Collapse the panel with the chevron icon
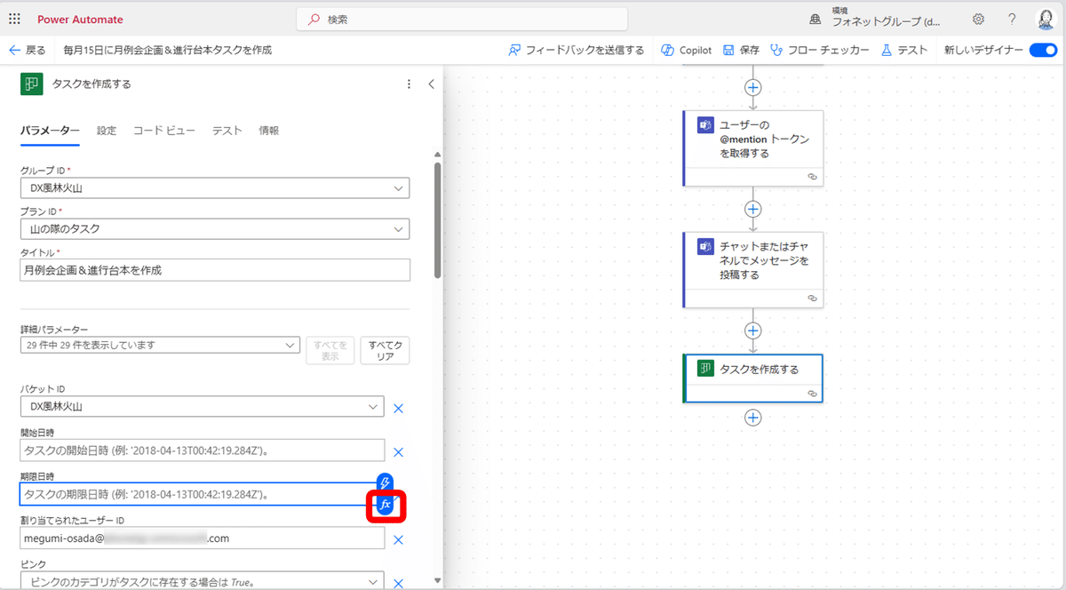This screenshot has width=1066, height=590. 431,84
